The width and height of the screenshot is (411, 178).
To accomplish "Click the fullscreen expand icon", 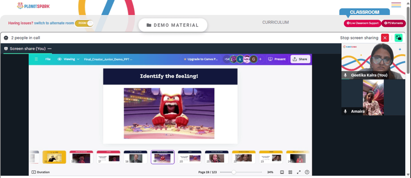I will pyautogui.click(x=298, y=172).
